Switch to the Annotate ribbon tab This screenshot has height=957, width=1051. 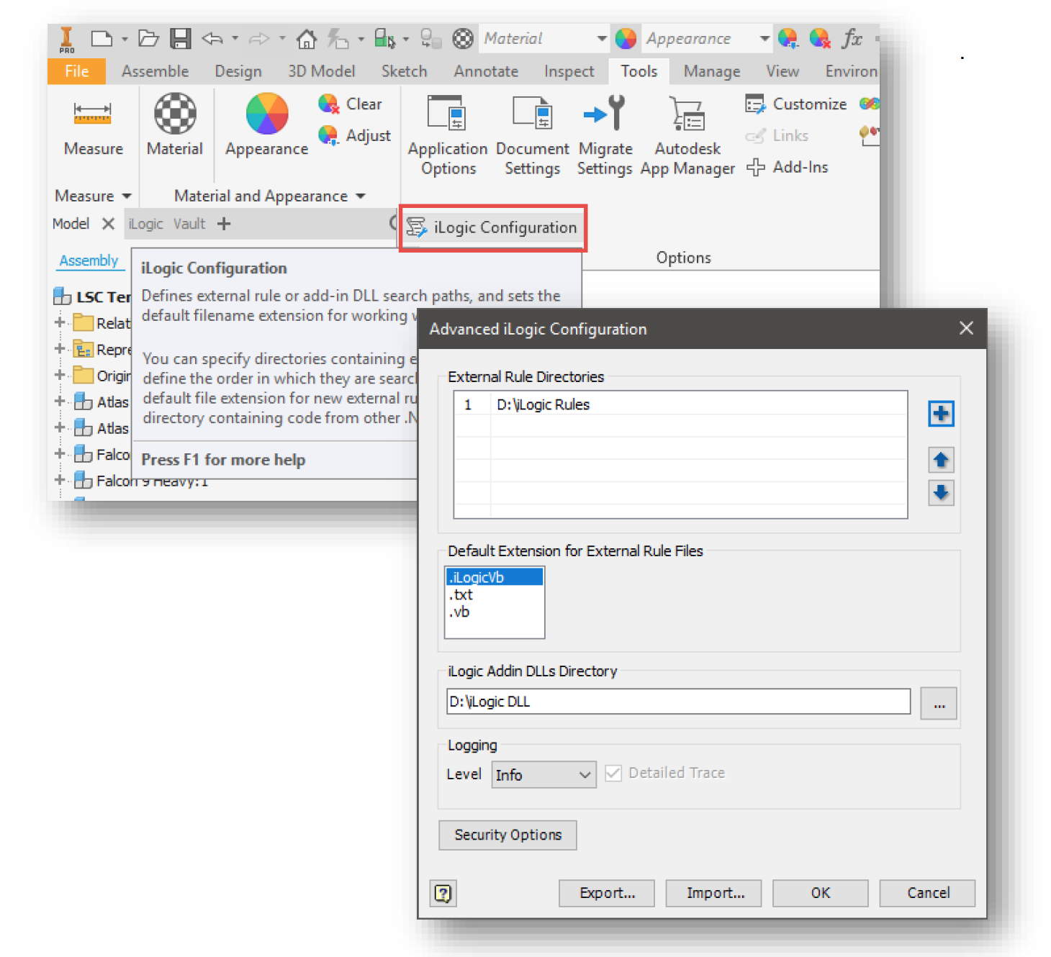click(x=486, y=71)
